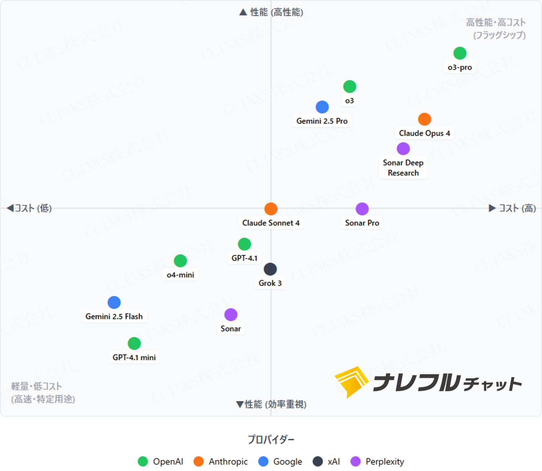The image size is (542, 471).
Task: Click the Gemini 2.5 Pro blue dot
Action: tap(322, 107)
